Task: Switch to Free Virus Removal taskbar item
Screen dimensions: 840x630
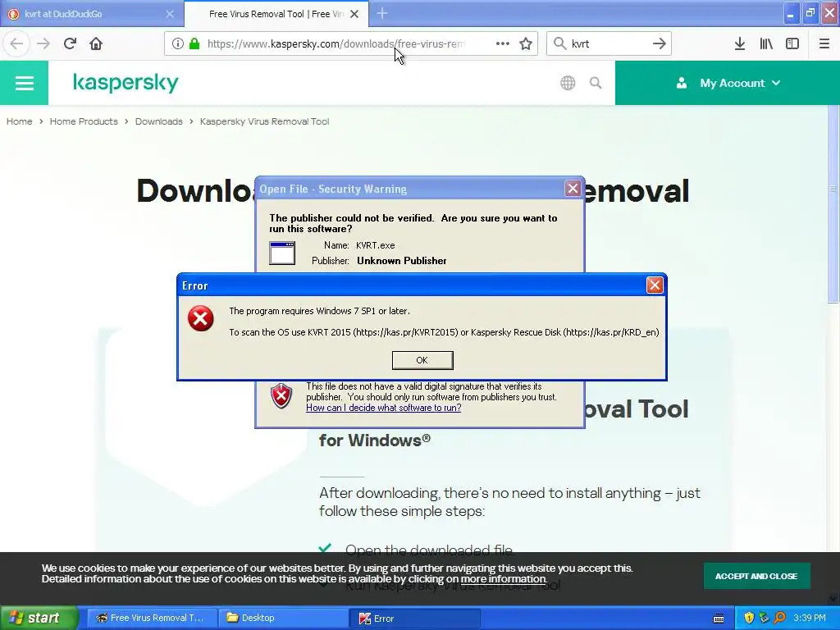Action: coord(152,618)
